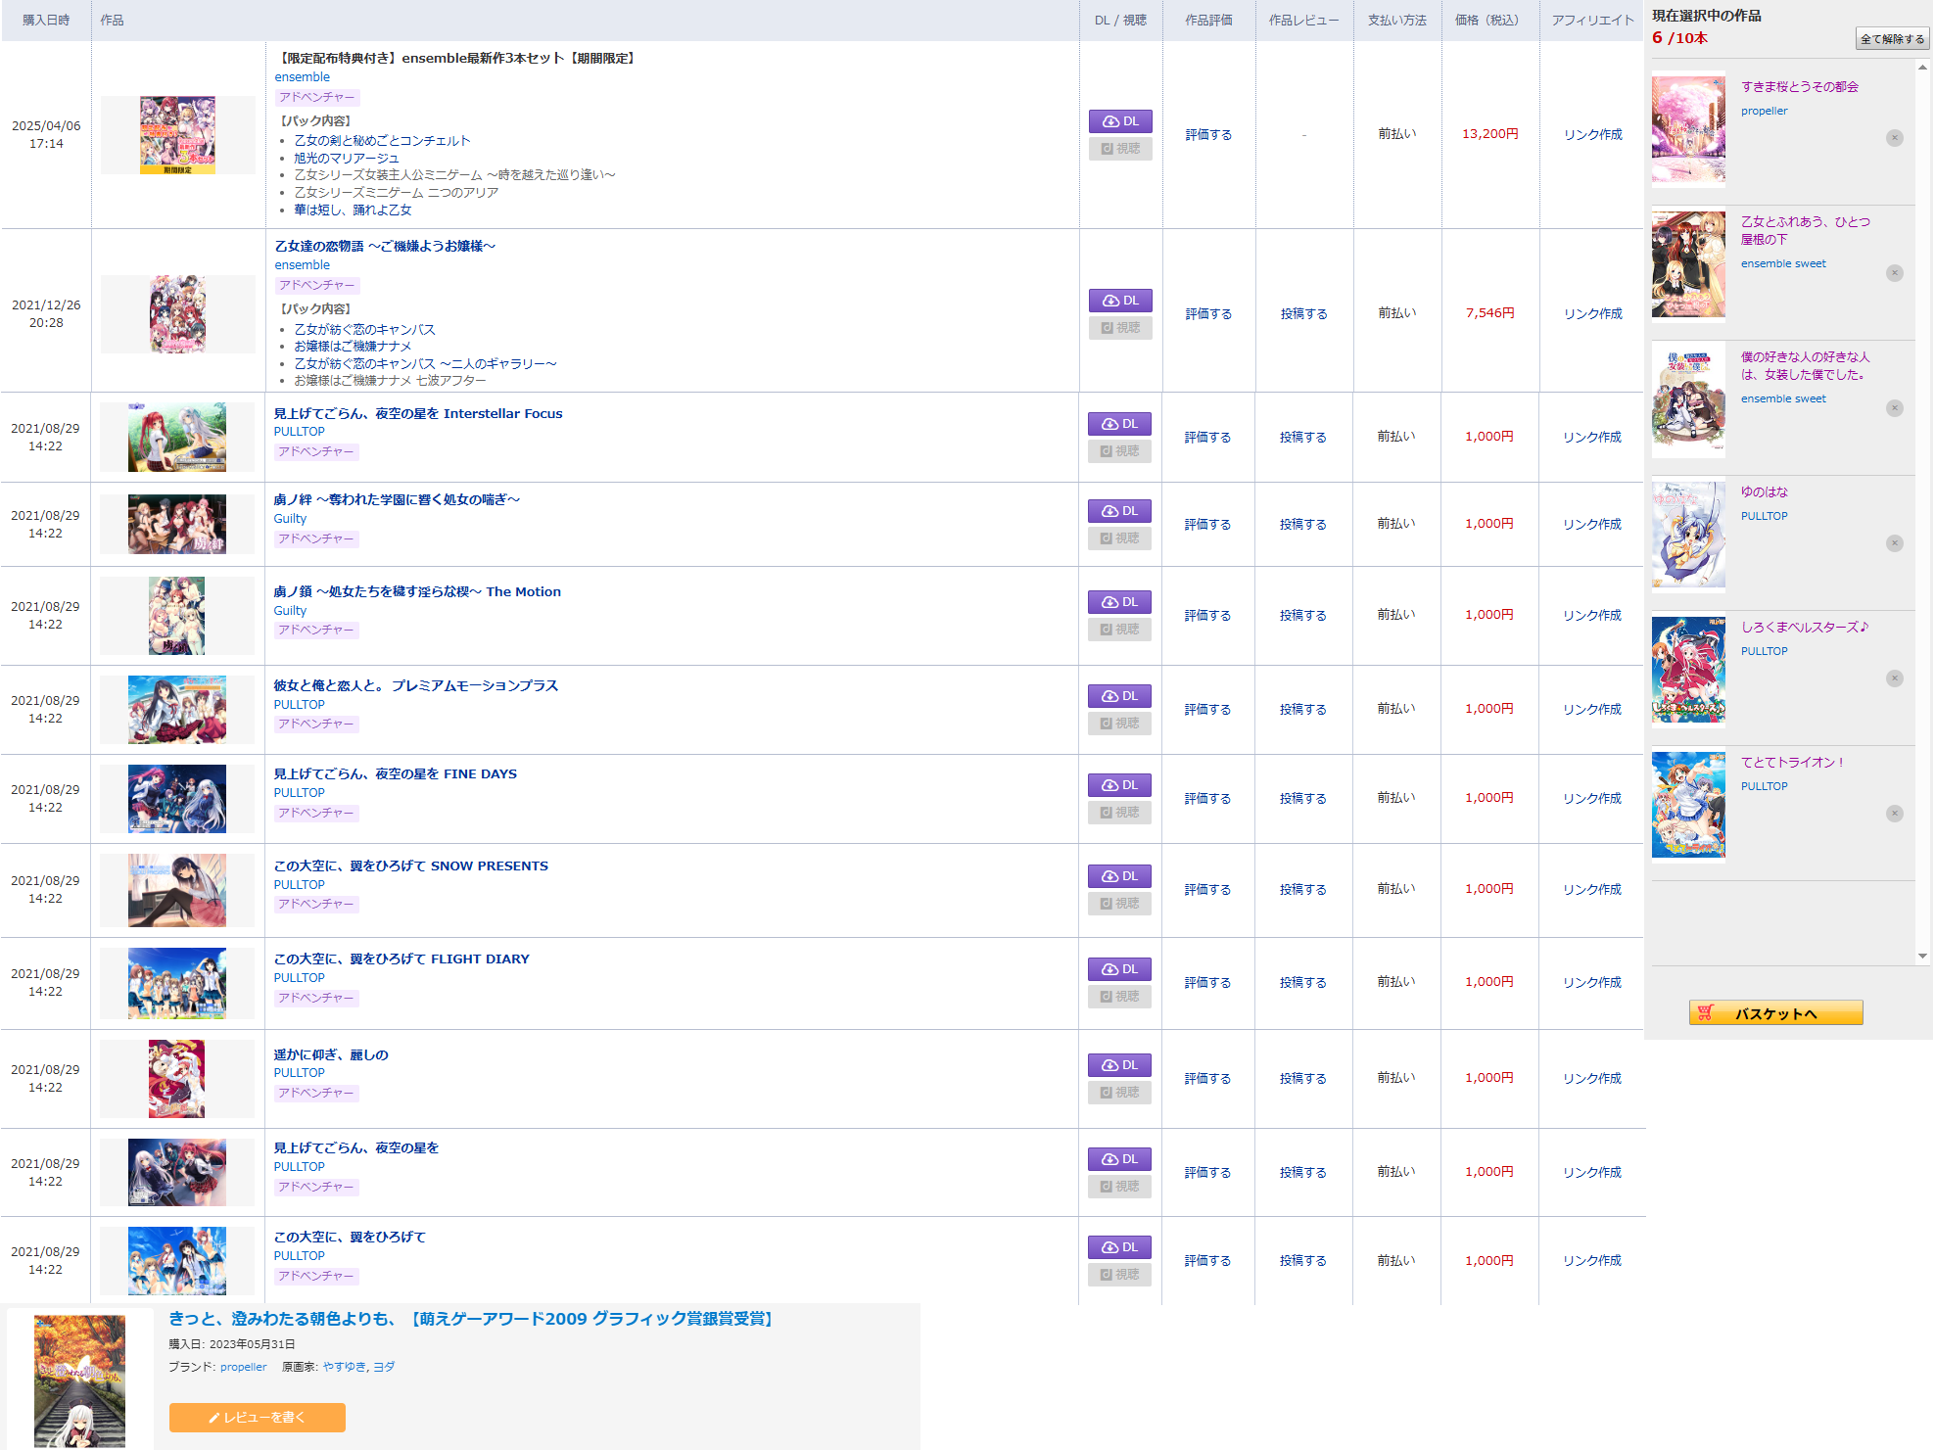Remove てとてトライオン！ from selected works

click(1894, 814)
